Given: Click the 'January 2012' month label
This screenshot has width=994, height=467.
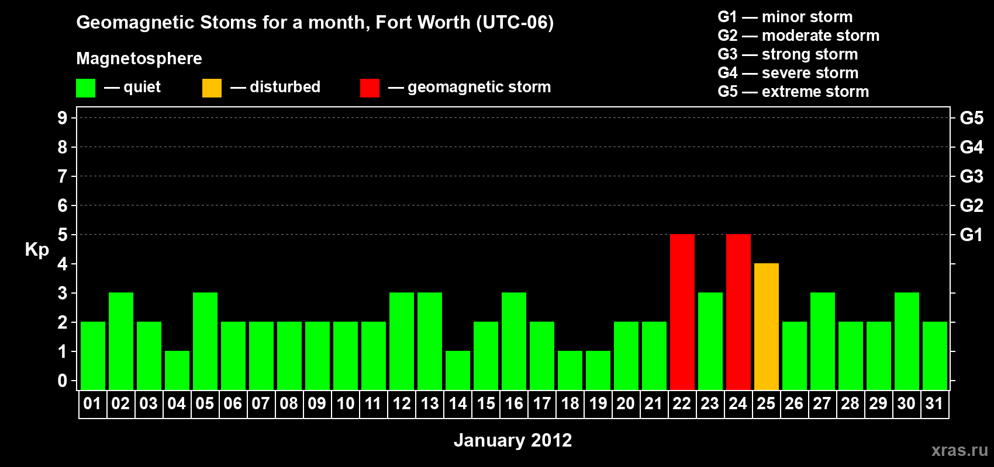Looking at the screenshot, I should pos(513,440).
